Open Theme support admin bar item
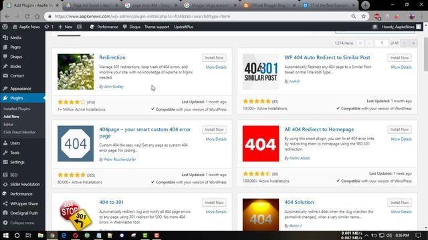This screenshot has height=240, width=428. point(156,27)
